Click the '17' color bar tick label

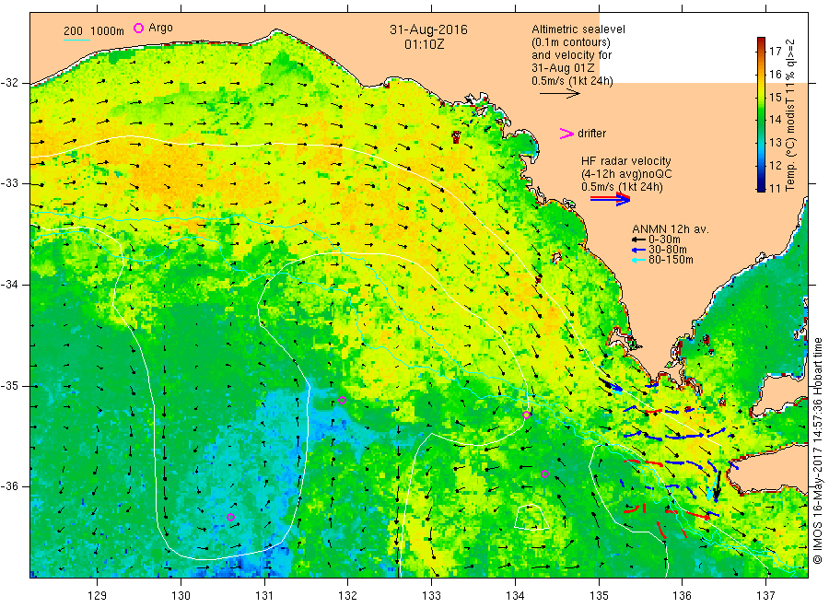[775, 52]
